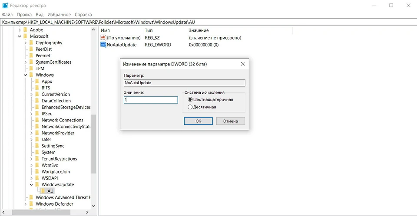Click the Windows Defender folder icon
Viewport: 417px width, 216px height.
point(31,204)
